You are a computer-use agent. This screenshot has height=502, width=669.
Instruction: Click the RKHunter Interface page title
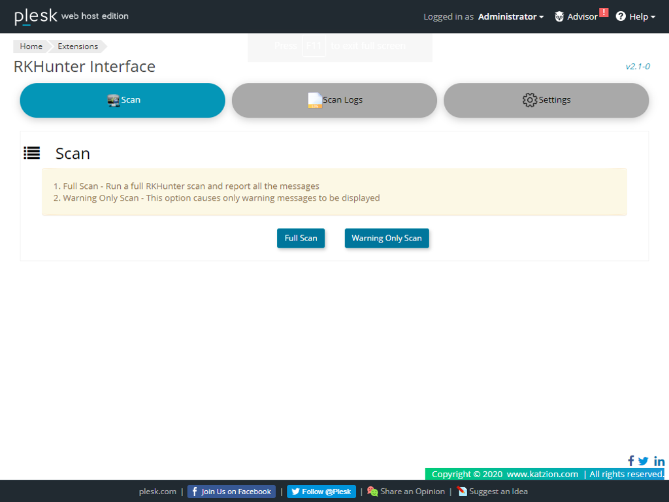pyautogui.click(x=84, y=67)
